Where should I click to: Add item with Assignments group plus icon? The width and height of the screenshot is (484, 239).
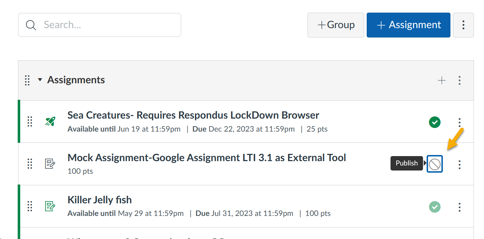click(441, 80)
